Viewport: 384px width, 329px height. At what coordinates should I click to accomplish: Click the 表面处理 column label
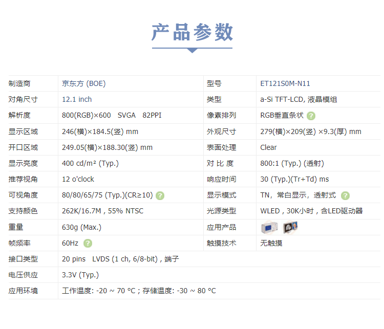221,147
